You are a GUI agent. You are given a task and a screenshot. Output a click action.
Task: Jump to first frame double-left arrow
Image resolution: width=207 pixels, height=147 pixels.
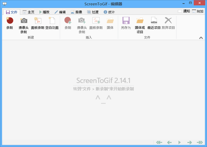pyautogui.click(x=159, y=143)
